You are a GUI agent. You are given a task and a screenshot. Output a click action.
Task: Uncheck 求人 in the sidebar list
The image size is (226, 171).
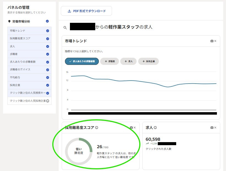[x=48, y=46]
